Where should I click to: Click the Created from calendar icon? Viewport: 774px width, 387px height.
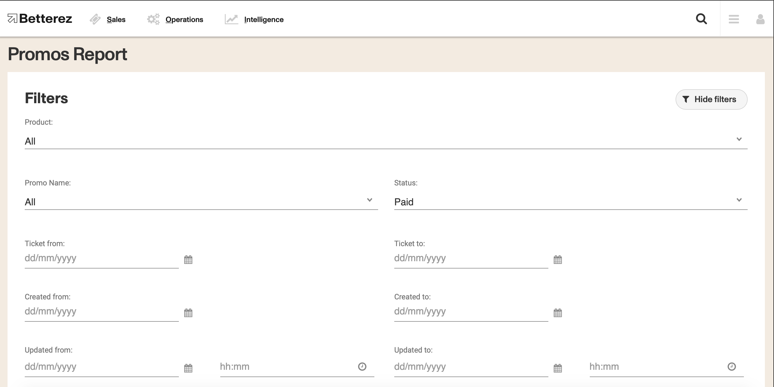point(188,313)
